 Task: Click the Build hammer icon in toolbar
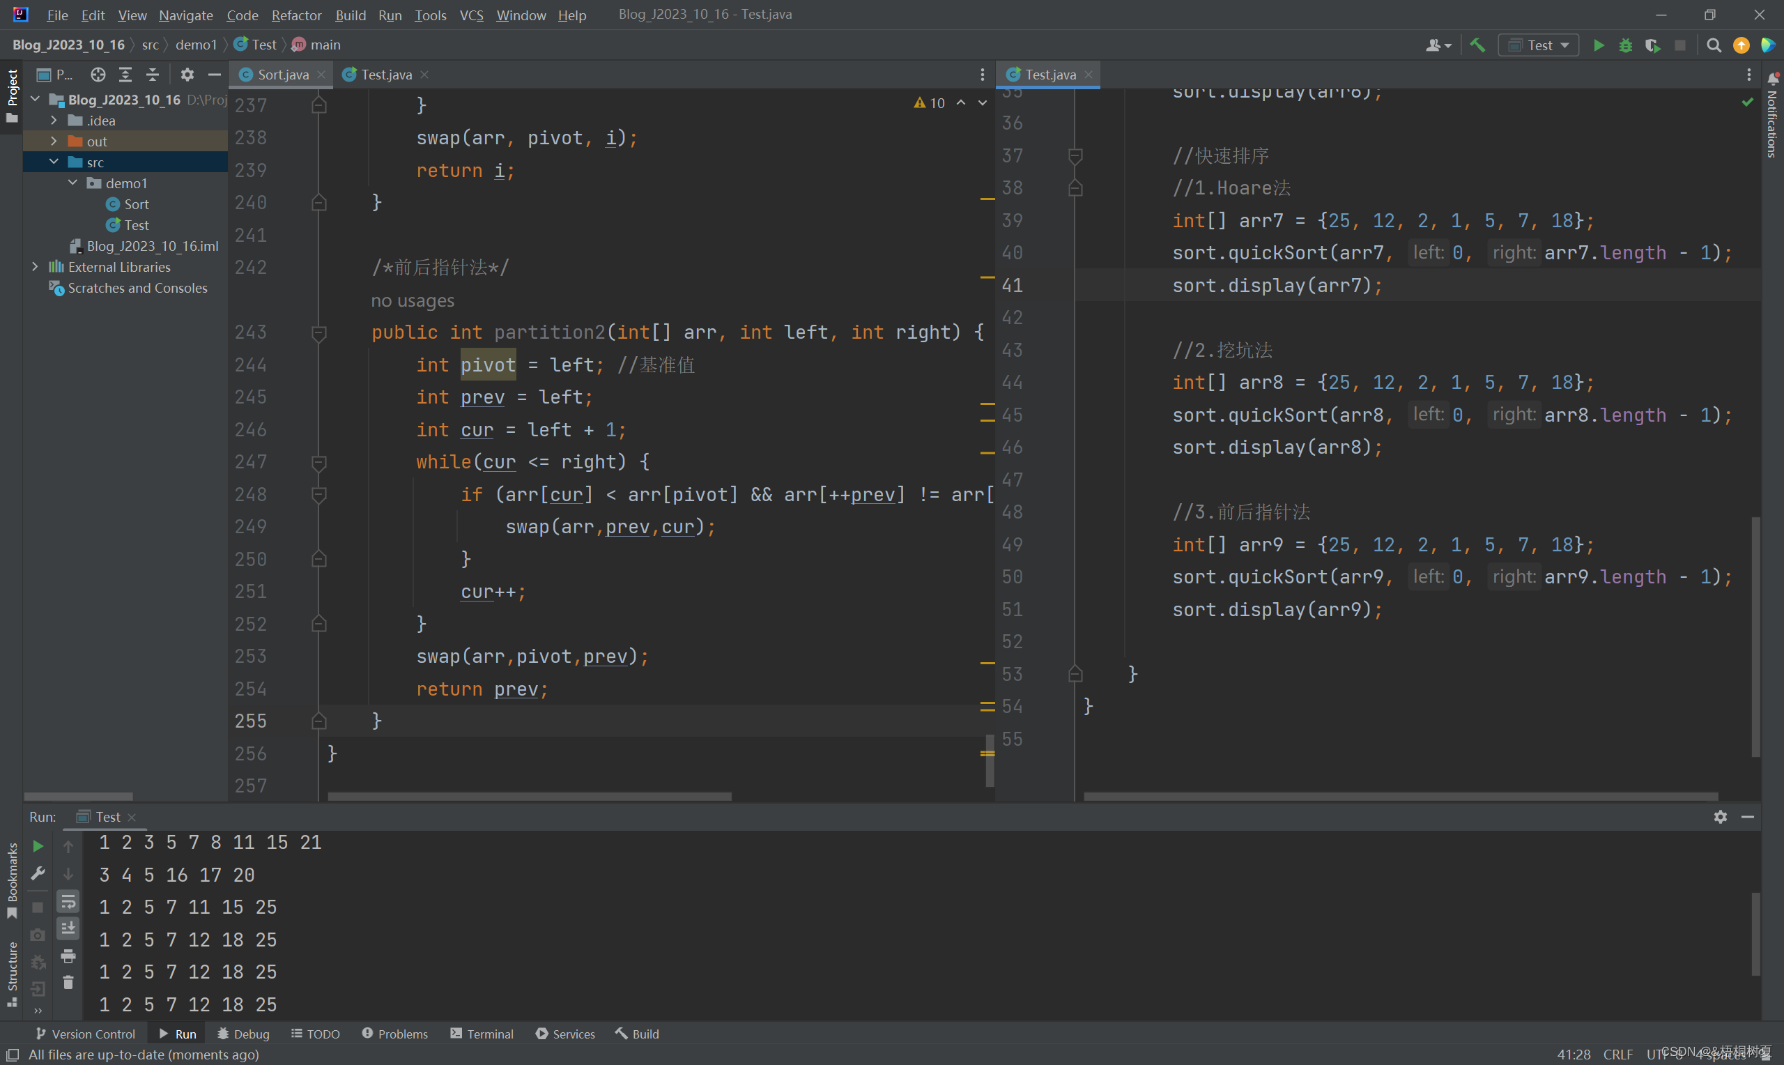pyautogui.click(x=1477, y=45)
